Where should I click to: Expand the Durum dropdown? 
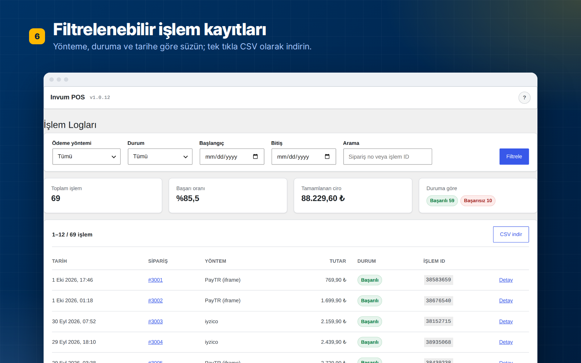160,156
